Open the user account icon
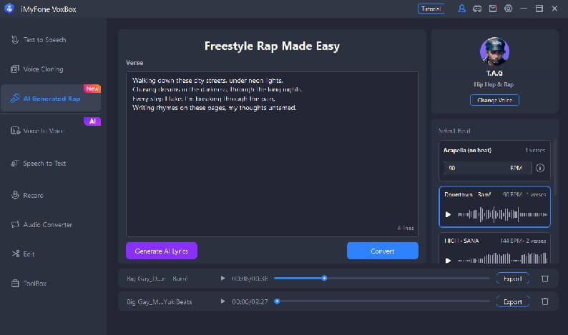Screen dimensions: 568x335 point(461,9)
